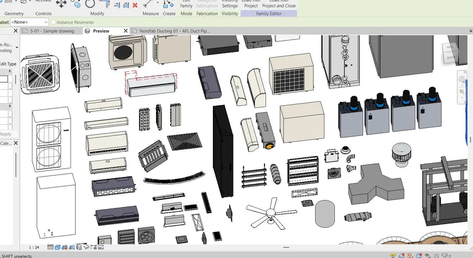473x258 pixels.
Task: Delete the selection with the red X
Action: point(135,5)
